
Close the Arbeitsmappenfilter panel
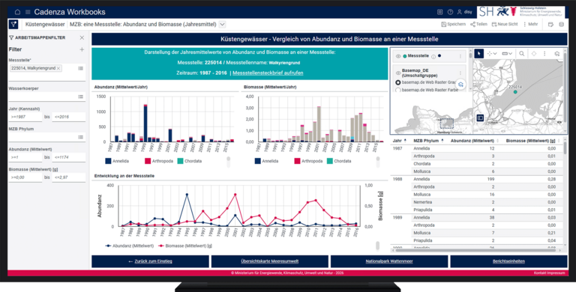[x=82, y=37]
